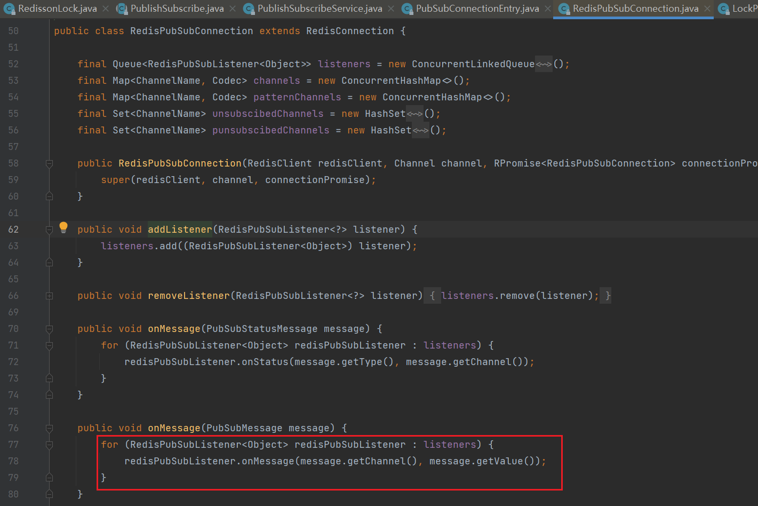Click the folded opening brace after removeListener signature
This screenshot has height=506, width=758.
tap(432, 296)
